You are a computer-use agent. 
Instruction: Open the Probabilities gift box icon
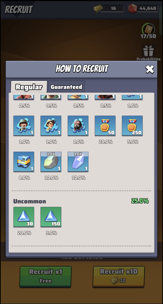pos(149,53)
